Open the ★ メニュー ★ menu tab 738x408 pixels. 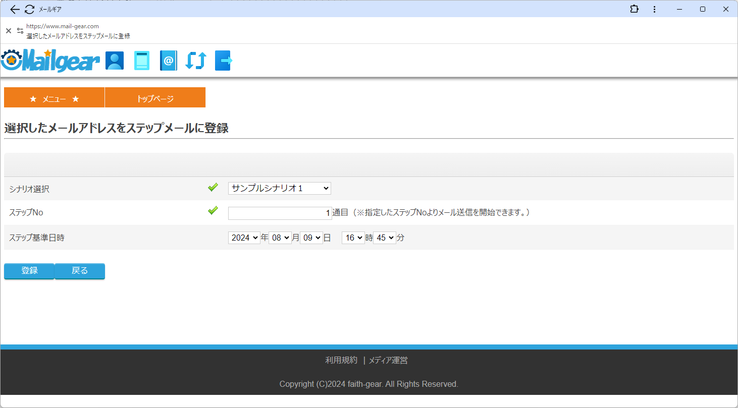(55, 97)
